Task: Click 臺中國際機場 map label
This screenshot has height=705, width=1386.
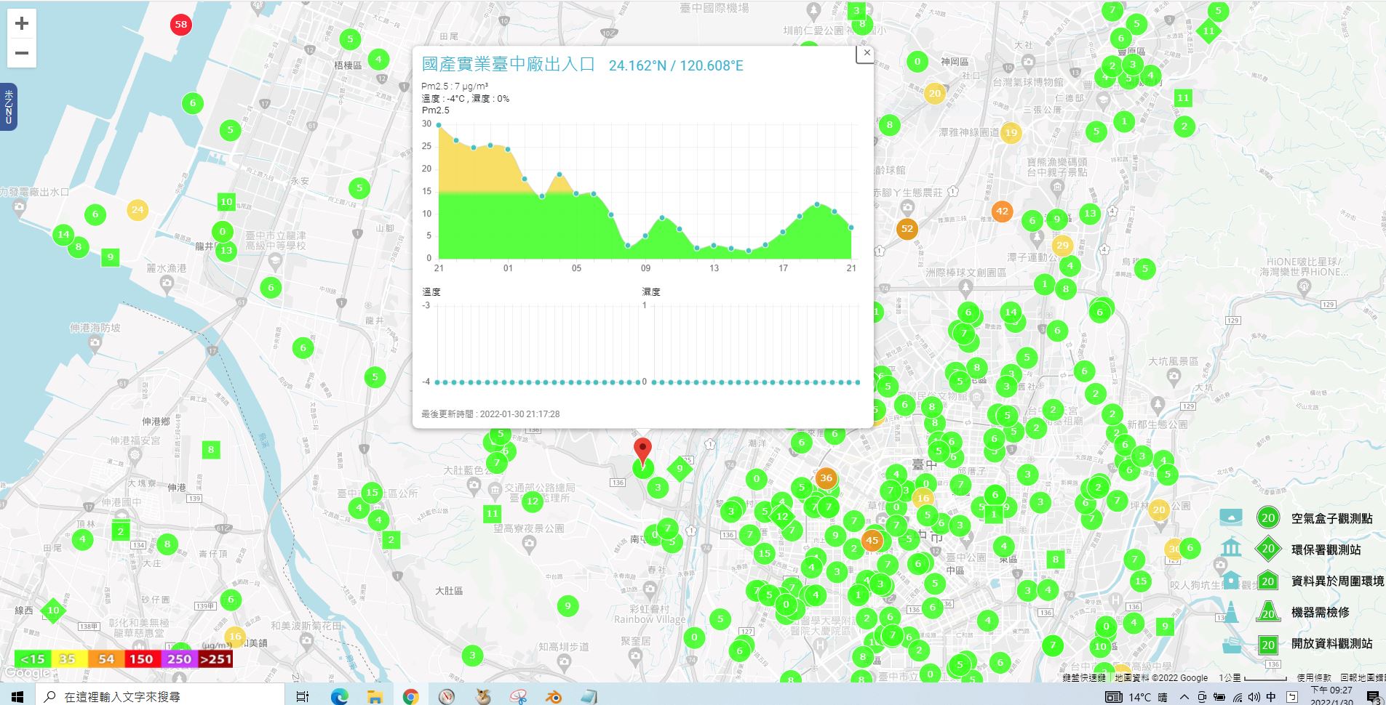Action: click(x=714, y=8)
